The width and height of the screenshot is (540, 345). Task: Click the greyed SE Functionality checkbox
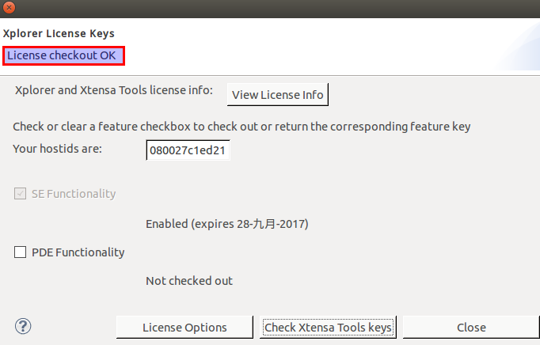click(x=20, y=194)
